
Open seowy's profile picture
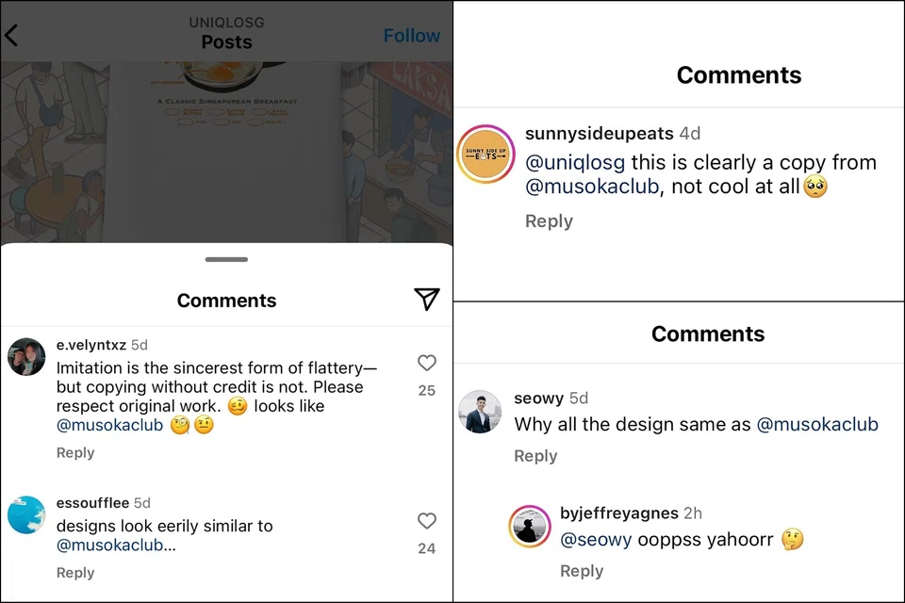click(479, 411)
